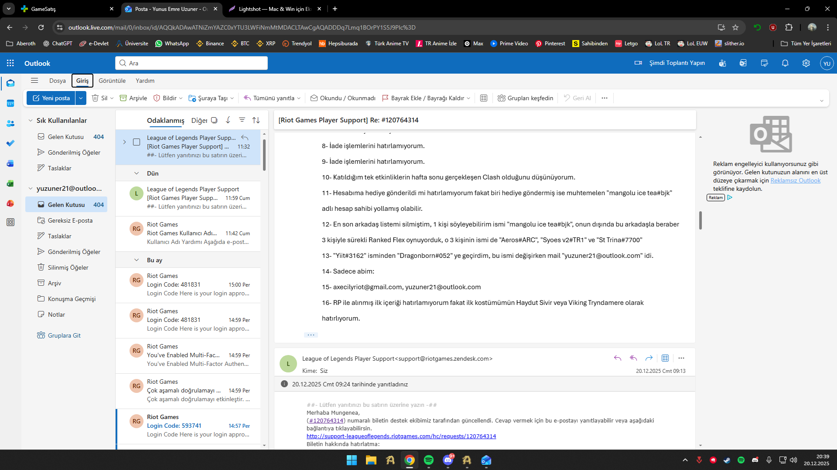Image resolution: width=837 pixels, height=470 pixels.
Task: Toggle the select-all messages icon
Action: coord(214,120)
